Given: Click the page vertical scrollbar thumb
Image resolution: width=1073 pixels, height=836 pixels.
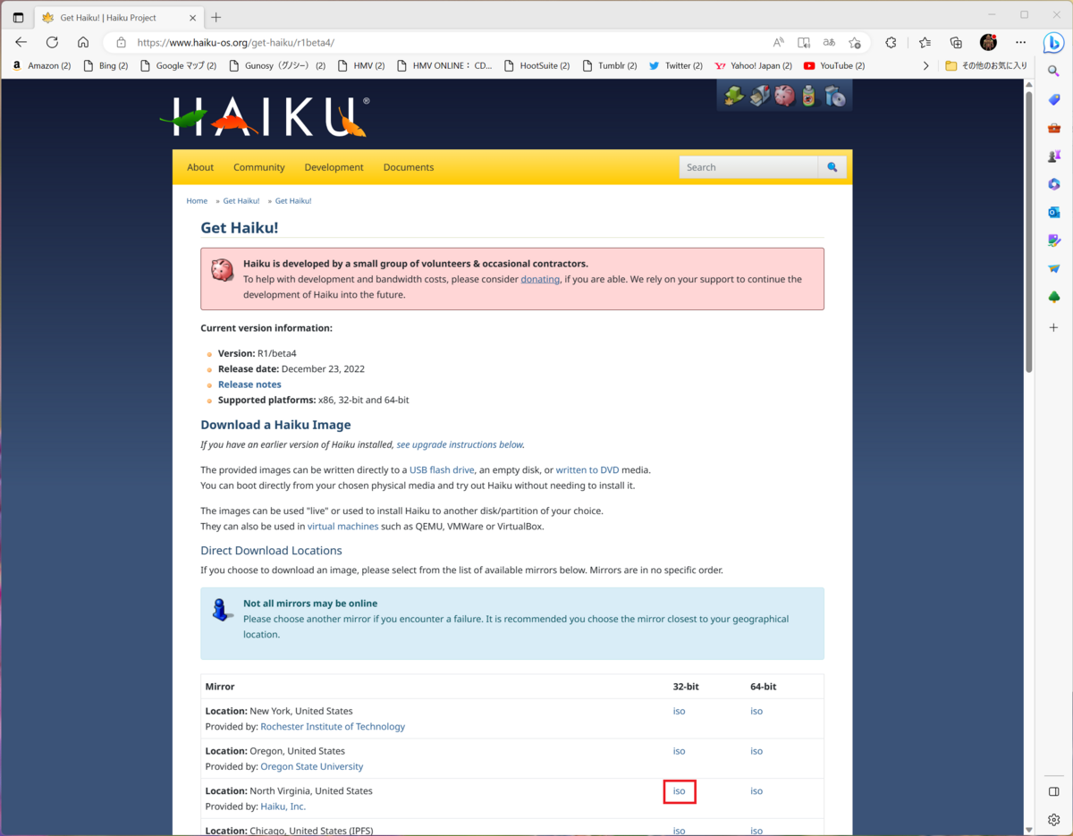Looking at the screenshot, I should pos(1029,231).
